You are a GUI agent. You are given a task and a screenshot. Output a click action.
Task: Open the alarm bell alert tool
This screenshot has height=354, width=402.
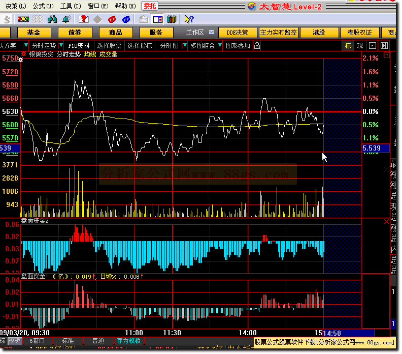point(67,19)
